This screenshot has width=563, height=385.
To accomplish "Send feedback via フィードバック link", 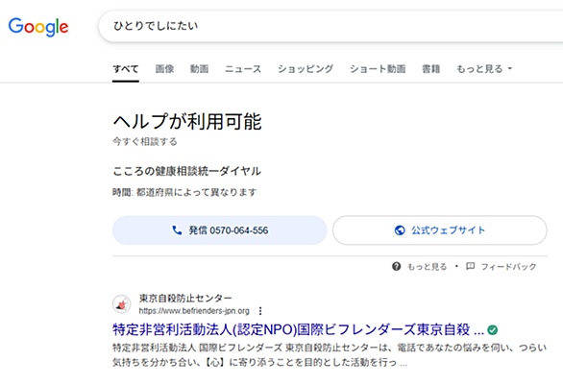I will [508, 267].
